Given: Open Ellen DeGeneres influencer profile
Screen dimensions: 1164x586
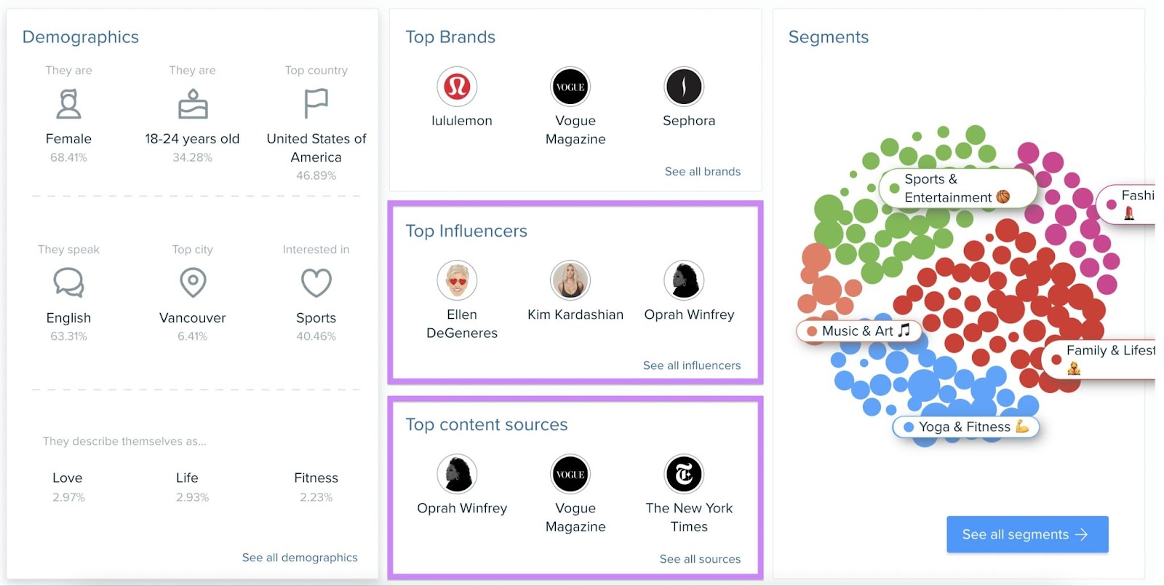Looking at the screenshot, I should [x=458, y=280].
